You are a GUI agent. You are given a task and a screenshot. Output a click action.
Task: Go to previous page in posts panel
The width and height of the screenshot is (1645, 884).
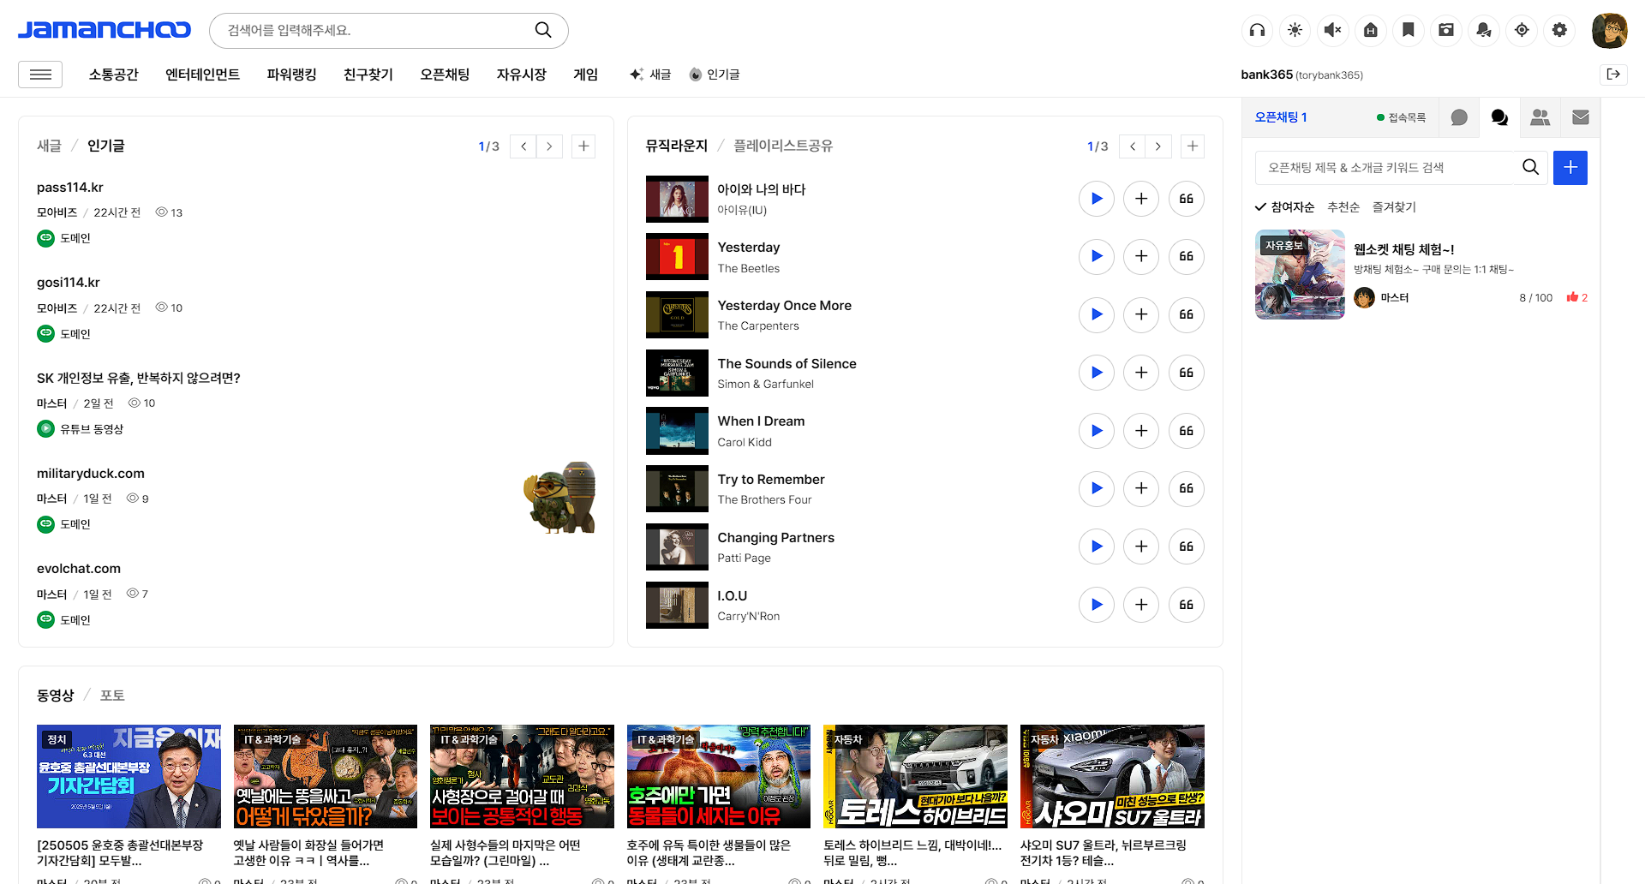pos(523,146)
